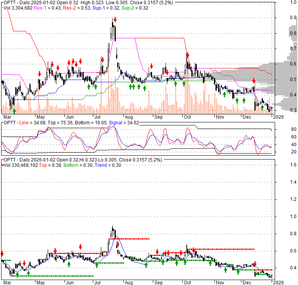Click the 60 level on oscillator axis
This screenshot has width=298, height=285.
pyautogui.click(x=294, y=137)
